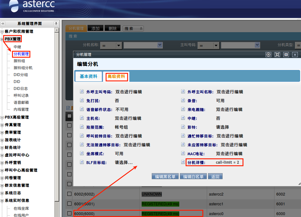Switch to the 基本资料 tab

tap(89, 76)
